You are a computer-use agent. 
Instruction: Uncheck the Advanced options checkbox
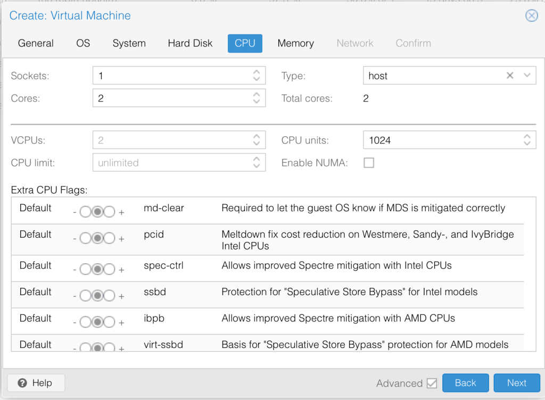pos(432,383)
